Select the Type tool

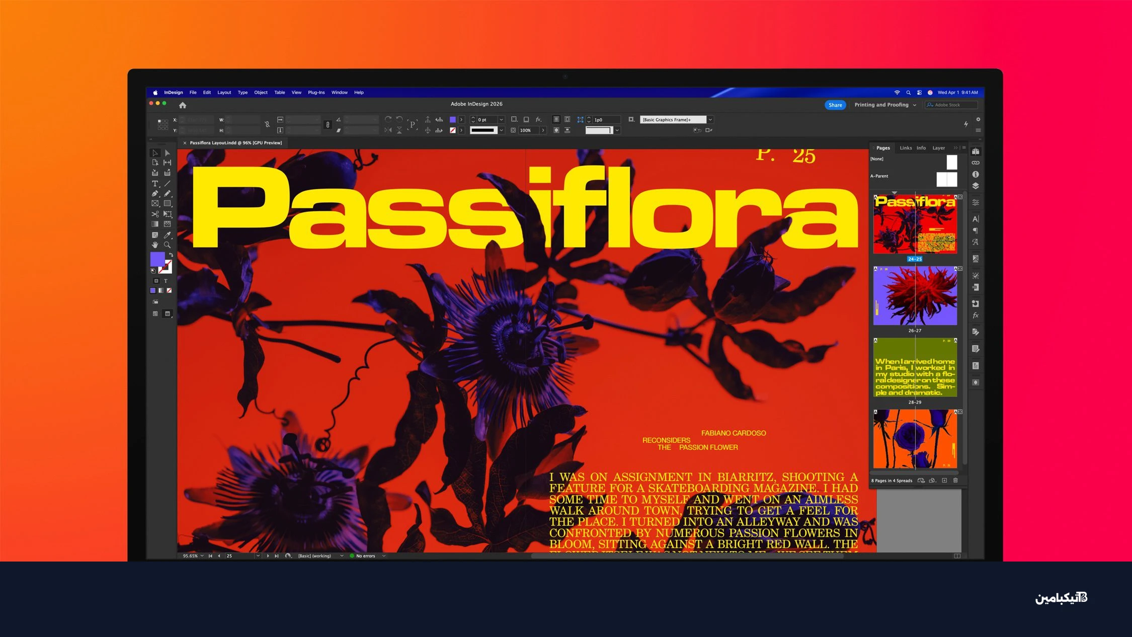click(155, 184)
